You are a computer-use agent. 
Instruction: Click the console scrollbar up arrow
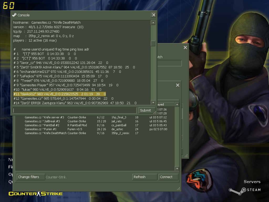click(153, 23)
